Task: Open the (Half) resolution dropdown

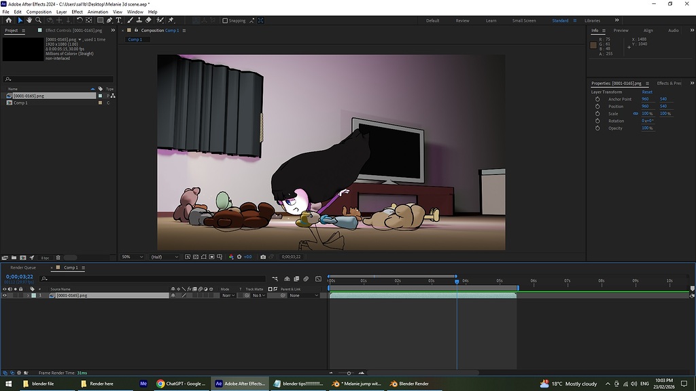Action: (x=164, y=257)
